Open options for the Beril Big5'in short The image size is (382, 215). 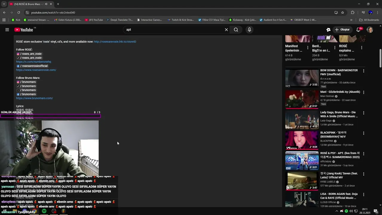click(335, 48)
